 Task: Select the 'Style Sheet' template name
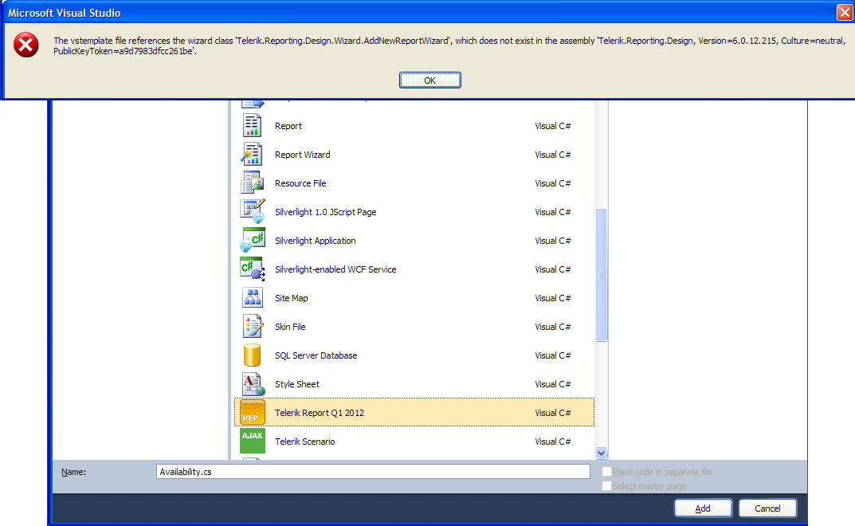point(297,384)
